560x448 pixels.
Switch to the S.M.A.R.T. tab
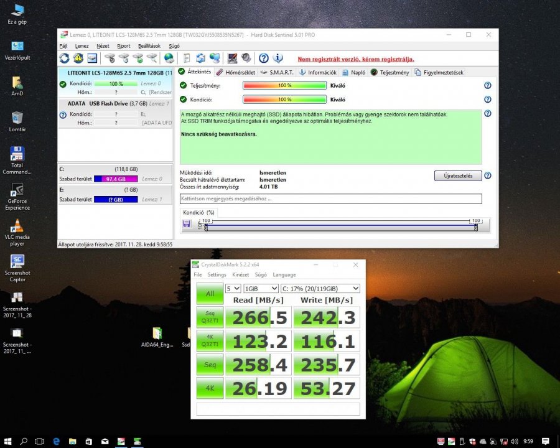(x=277, y=72)
